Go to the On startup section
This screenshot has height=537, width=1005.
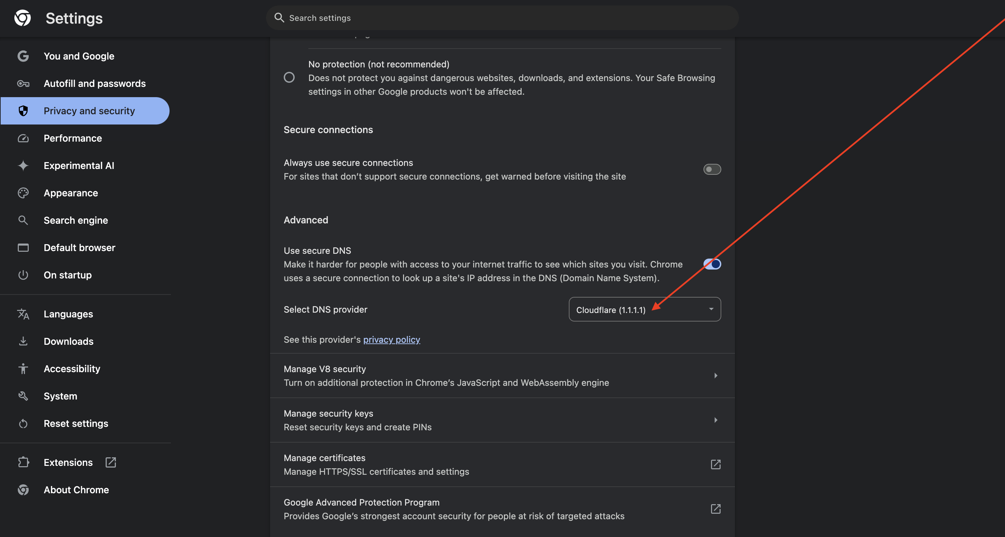point(67,275)
